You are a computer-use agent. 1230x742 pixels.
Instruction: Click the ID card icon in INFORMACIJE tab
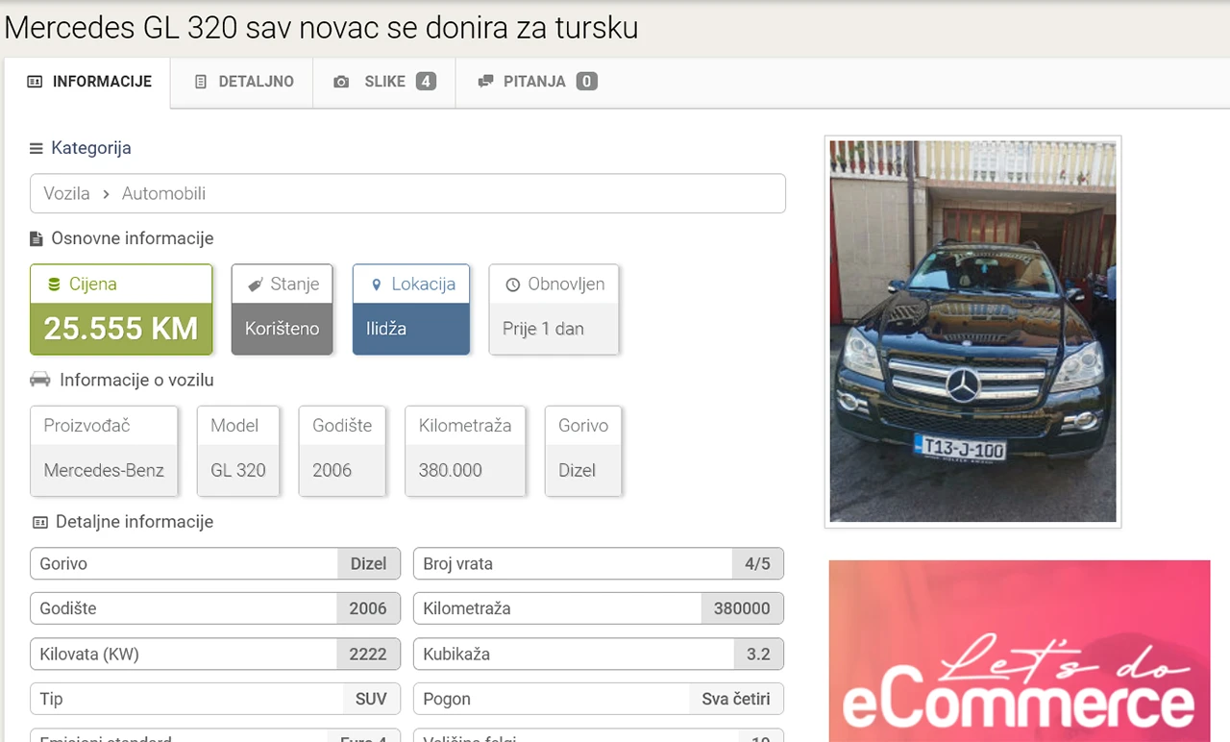click(35, 82)
